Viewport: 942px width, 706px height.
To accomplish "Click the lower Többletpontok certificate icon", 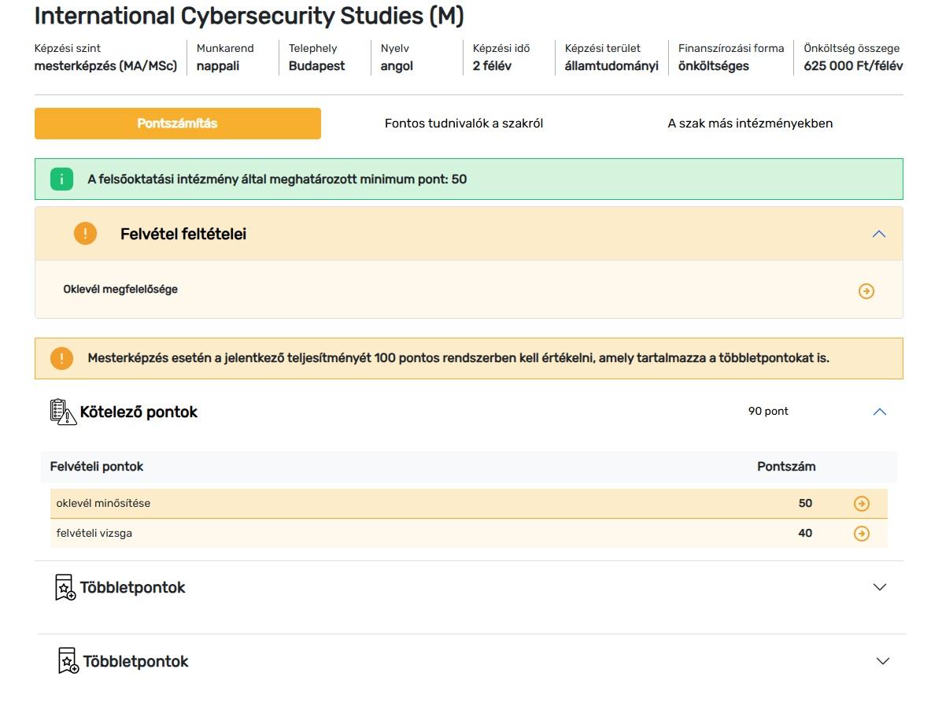I will (x=68, y=661).
